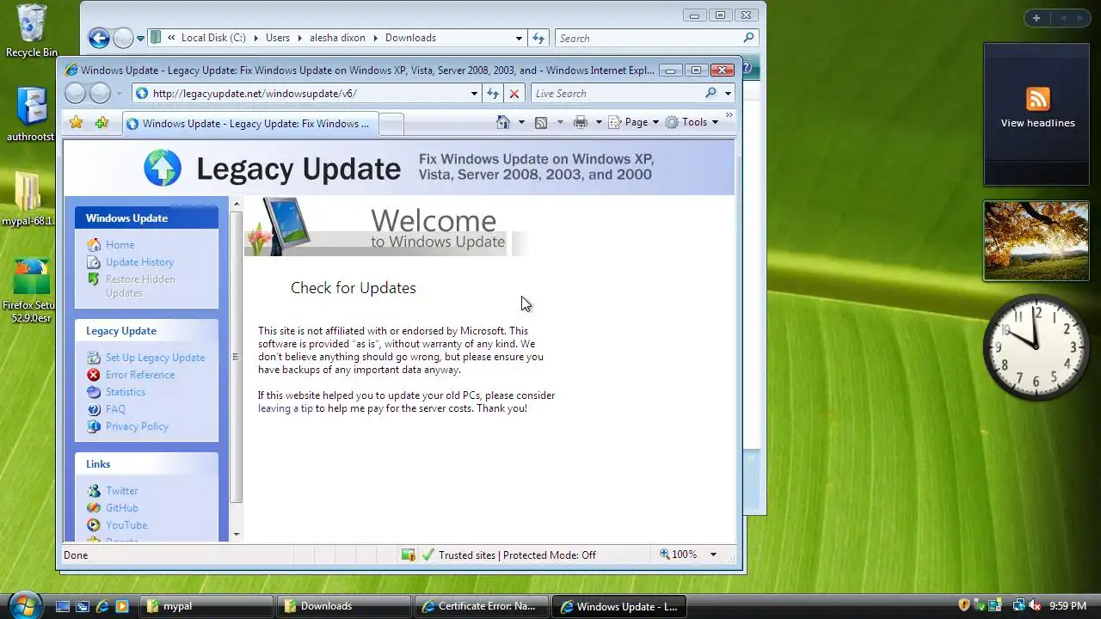
Task: Open the Explorer address path dropdown
Action: 519,38
